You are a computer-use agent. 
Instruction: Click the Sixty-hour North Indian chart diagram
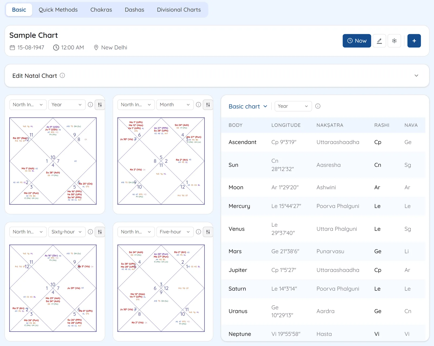point(53,288)
